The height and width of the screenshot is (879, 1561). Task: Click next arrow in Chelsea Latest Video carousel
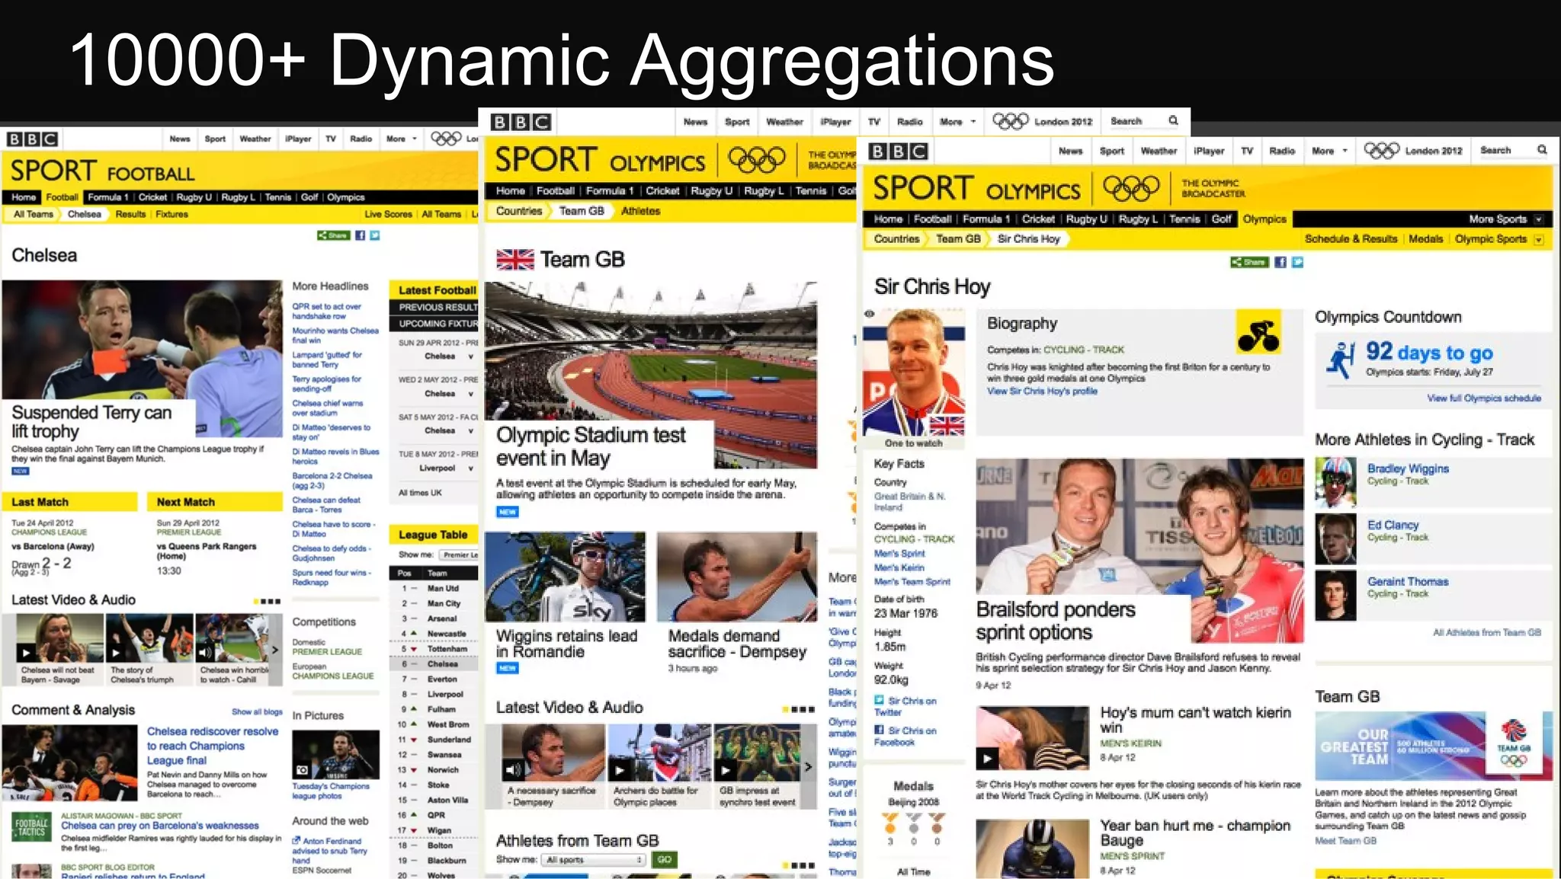tap(275, 650)
